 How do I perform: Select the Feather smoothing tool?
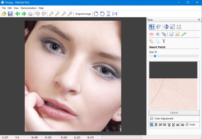click(157, 41)
